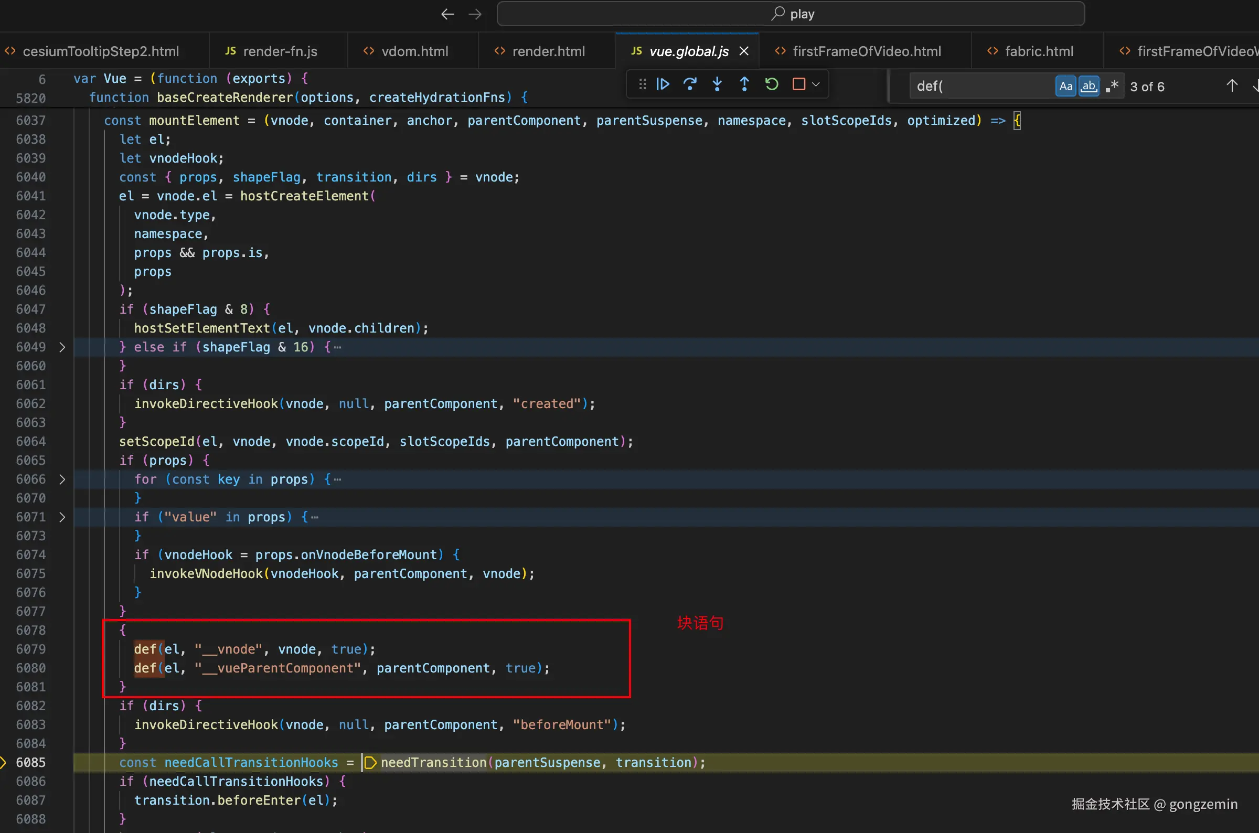Toggle Match Whole Word option
This screenshot has height=833, width=1259.
1089,86
